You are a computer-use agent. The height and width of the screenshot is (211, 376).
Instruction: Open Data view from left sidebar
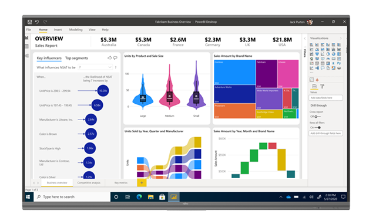coord(27,46)
